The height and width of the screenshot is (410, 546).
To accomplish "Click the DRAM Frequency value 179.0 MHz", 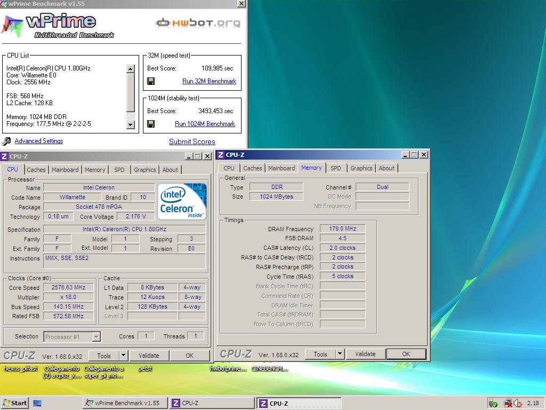I will coord(343,228).
